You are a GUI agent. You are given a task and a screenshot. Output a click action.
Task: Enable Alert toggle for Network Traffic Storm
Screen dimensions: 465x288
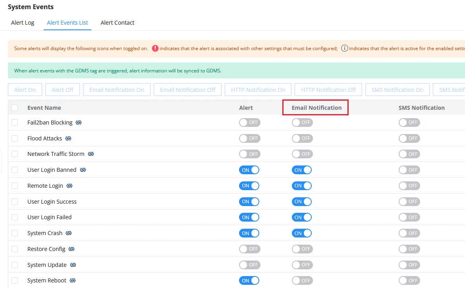coord(250,154)
